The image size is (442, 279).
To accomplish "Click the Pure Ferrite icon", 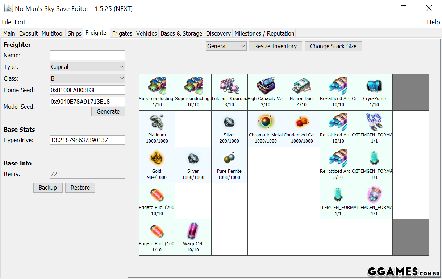I will click(229, 159).
